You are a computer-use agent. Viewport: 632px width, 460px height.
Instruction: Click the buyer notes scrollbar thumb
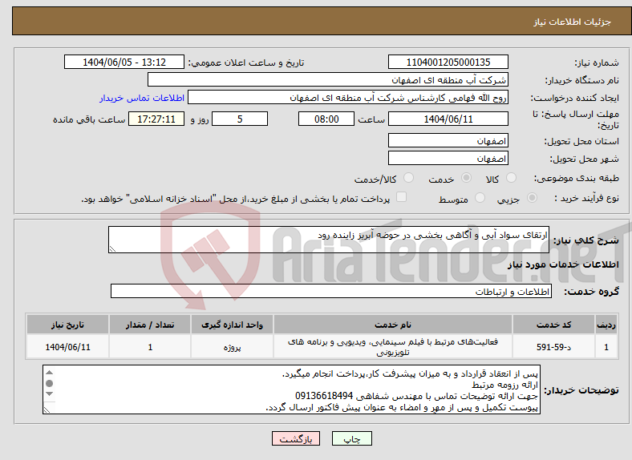49,384
